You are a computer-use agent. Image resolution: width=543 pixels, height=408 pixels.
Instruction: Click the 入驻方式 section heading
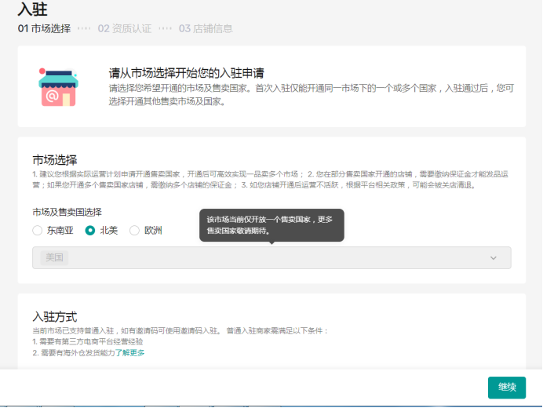(54, 317)
